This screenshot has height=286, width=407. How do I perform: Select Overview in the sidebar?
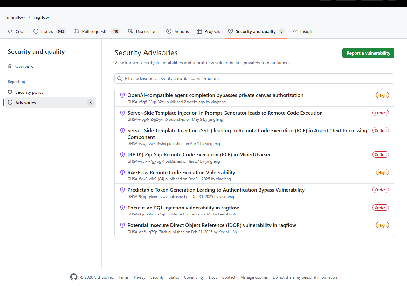51,66
